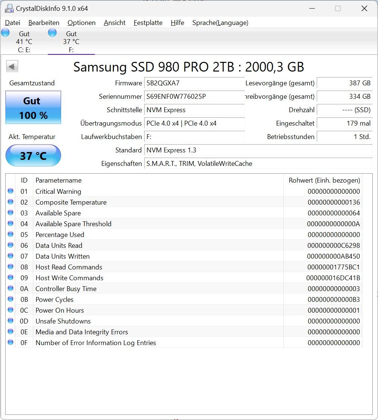Open the Datei menu
This screenshot has width=378, height=420.
tap(13, 23)
